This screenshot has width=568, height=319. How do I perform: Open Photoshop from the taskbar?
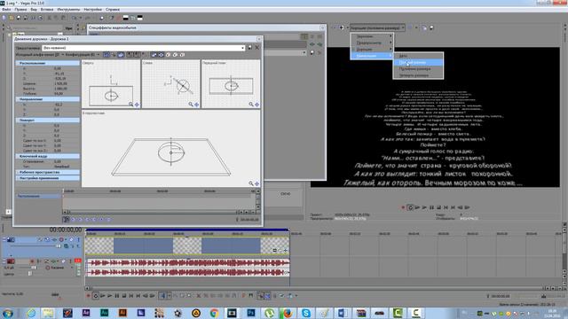(251, 313)
